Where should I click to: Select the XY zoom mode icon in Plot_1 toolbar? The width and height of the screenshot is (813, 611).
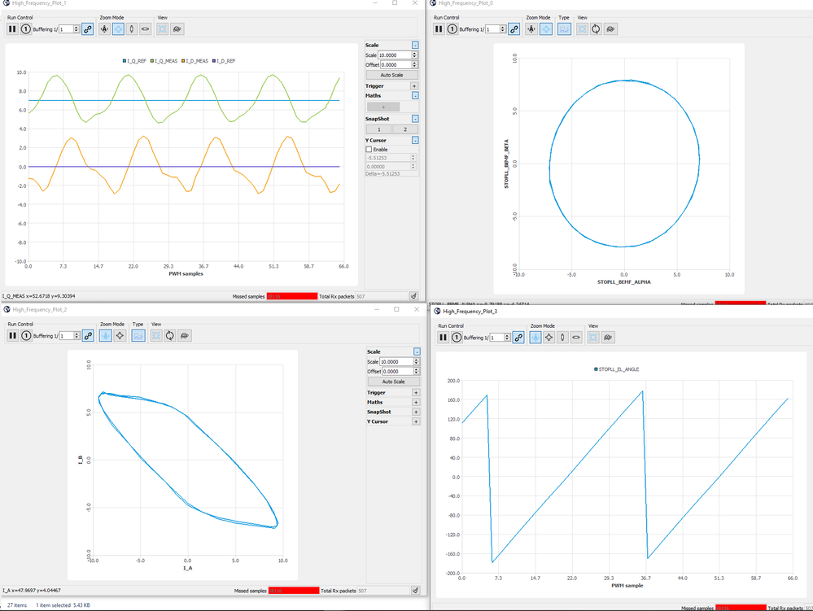118,29
